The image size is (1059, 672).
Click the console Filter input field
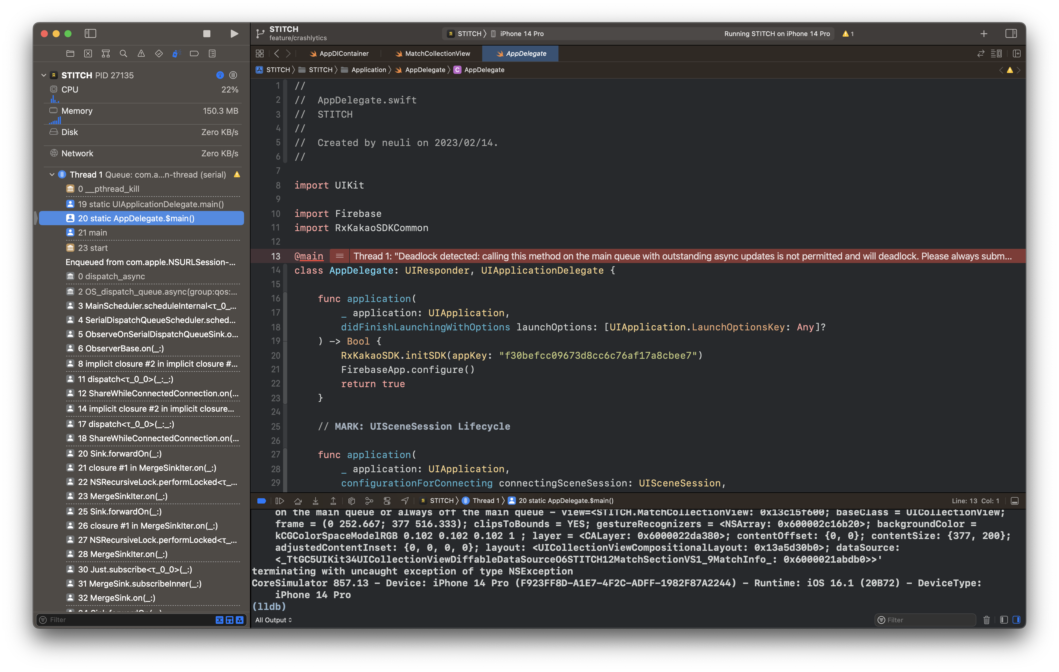pyautogui.click(x=928, y=620)
